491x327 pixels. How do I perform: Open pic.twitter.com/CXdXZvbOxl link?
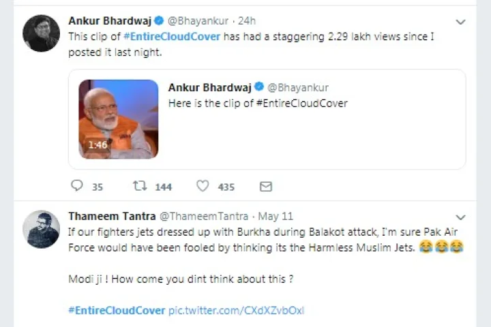[237, 311]
